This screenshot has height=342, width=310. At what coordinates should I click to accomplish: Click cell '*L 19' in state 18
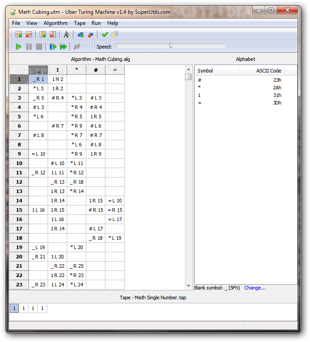pyautogui.click(x=115, y=238)
